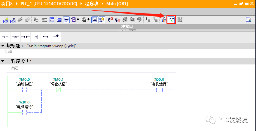Click the "启动按钮" tag name
Screen dimensions: 256x131
coord(25,84)
